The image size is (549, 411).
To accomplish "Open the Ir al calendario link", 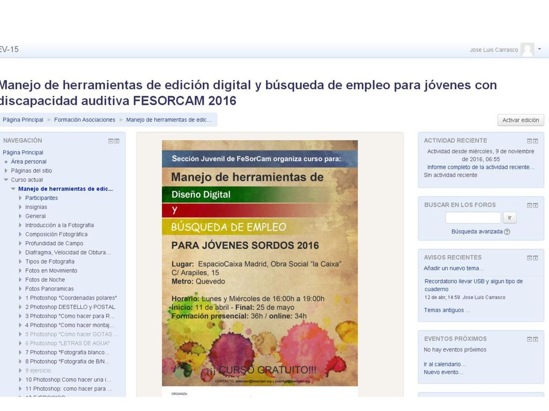I will 444,364.
